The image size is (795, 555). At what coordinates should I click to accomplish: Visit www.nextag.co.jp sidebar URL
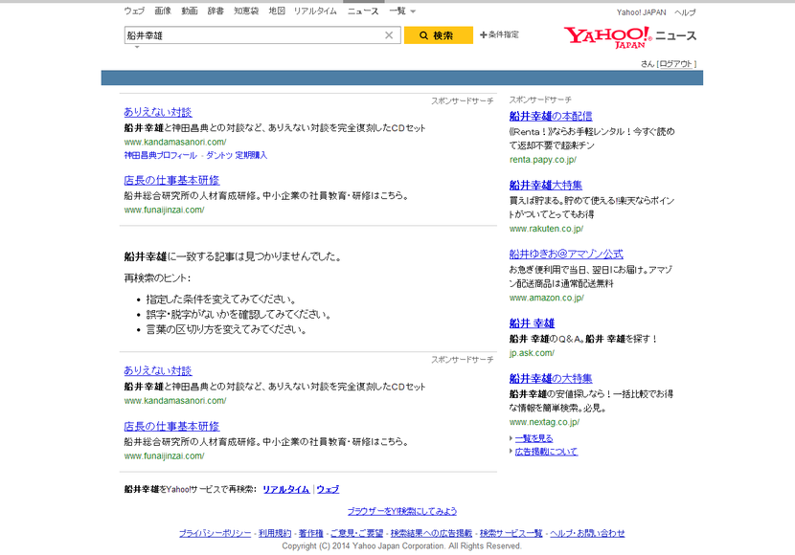point(544,422)
